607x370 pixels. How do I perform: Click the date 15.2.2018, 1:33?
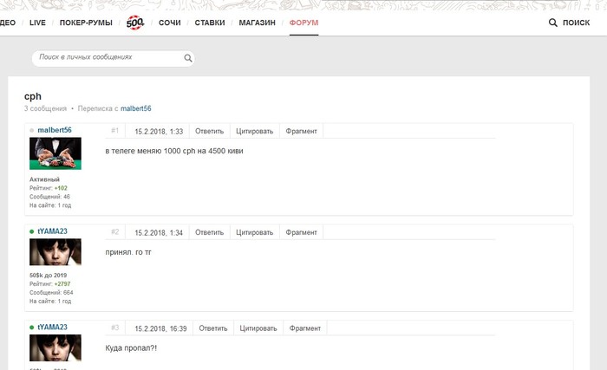[x=159, y=132]
